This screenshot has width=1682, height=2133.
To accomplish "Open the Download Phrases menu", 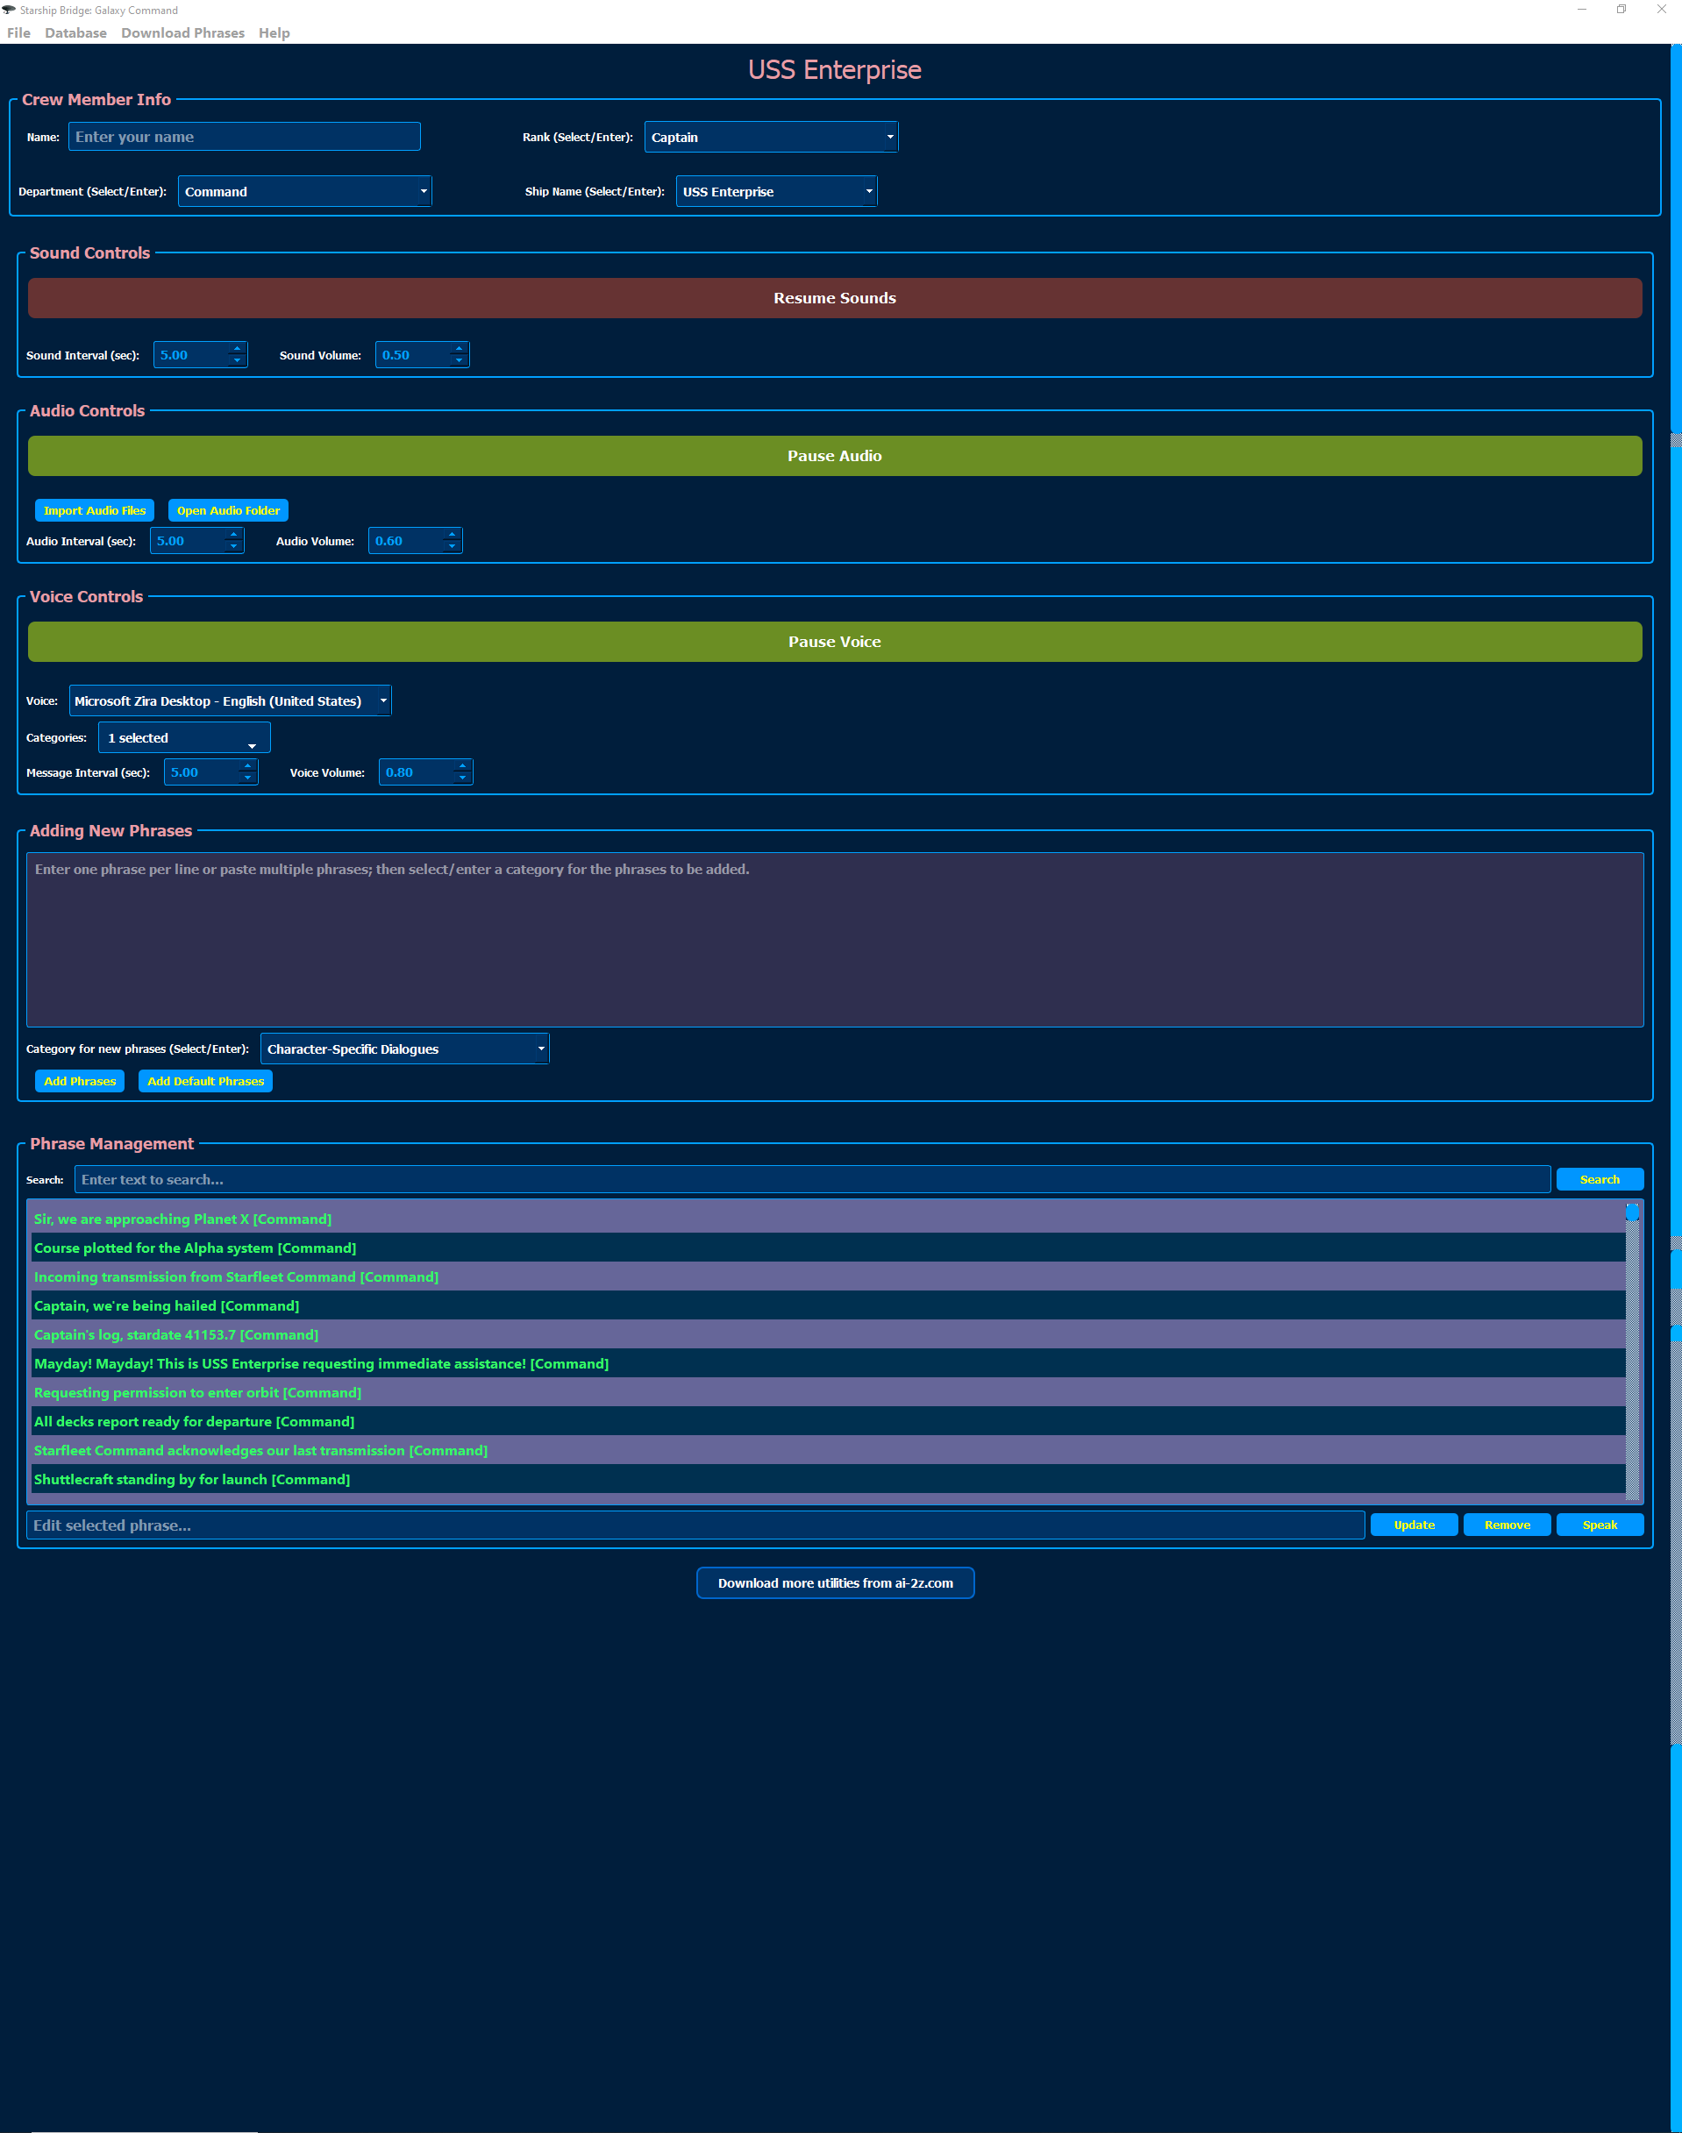I will (182, 32).
